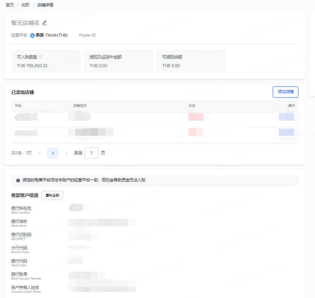315x298 pixels.
Task: Click the 共2条, 1页 total count text
Action: pyautogui.click(x=21, y=153)
